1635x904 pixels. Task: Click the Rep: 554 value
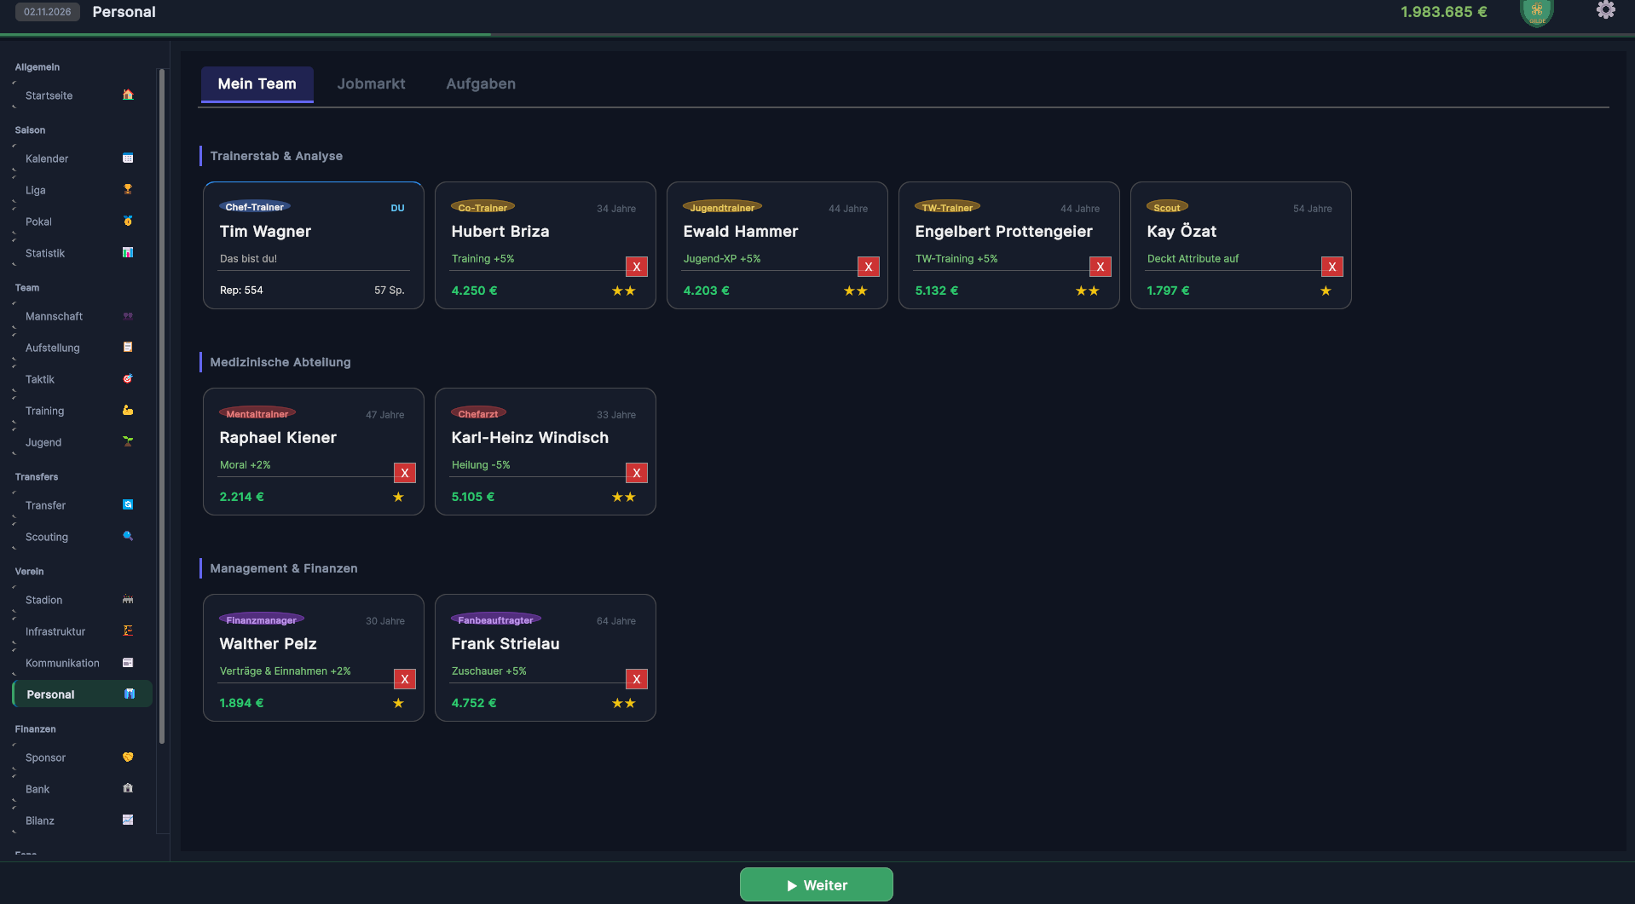click(x=241, y=291)
